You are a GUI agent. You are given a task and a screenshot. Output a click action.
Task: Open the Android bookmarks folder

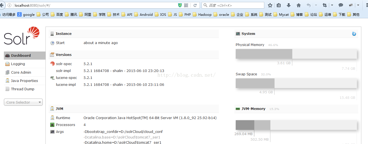tap(143, 15)
